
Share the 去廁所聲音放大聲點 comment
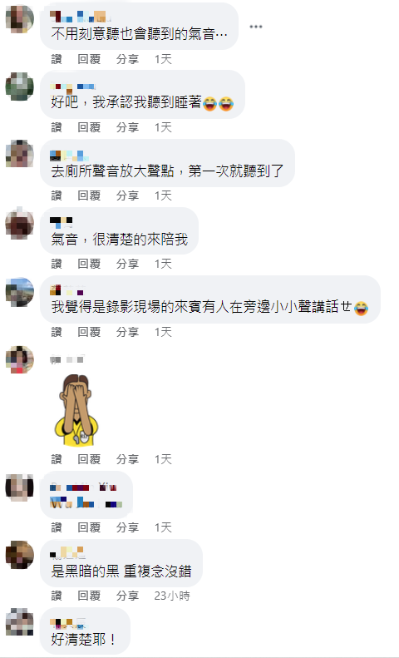tap(127, 195)
